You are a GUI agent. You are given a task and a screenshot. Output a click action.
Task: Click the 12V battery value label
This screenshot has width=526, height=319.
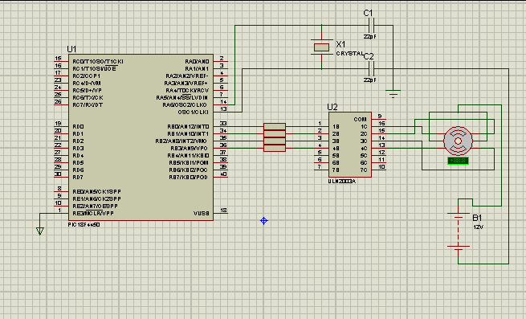(479, 227)
